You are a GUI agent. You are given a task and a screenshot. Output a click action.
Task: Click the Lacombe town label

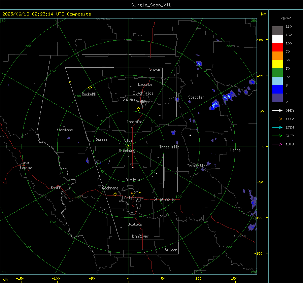point(145,84)
